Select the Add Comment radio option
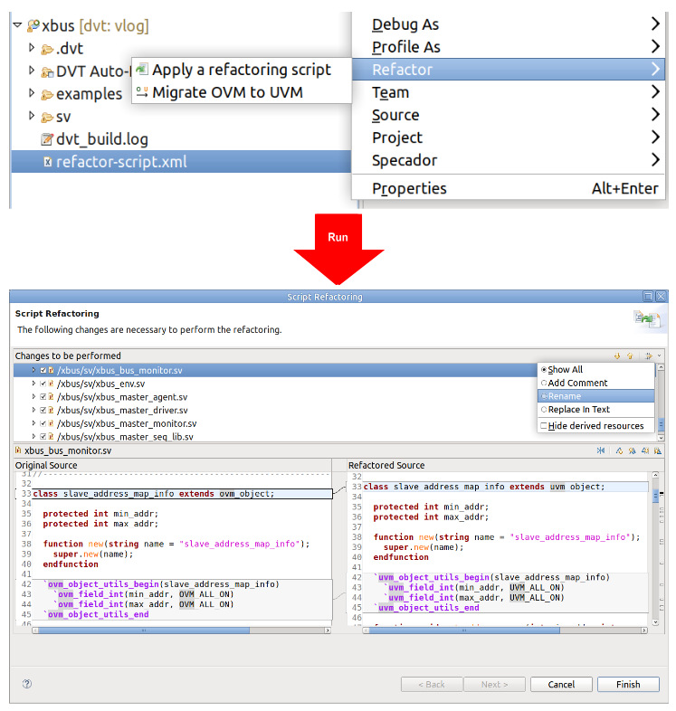Viewport: 676px width, 711px height. coord(544,384)
